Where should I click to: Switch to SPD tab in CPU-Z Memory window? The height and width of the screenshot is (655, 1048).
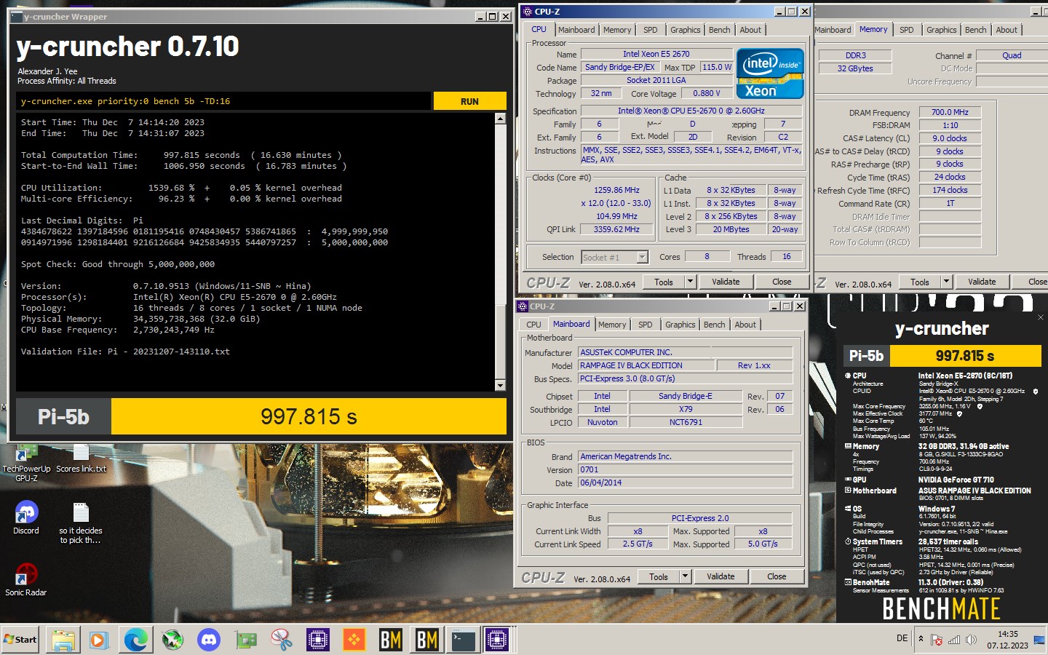point(907,30)
